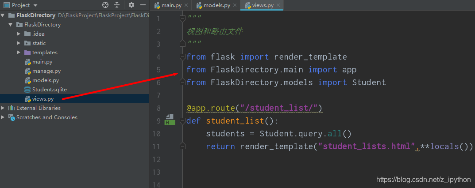Click the Scratches and Consoles icon
Image resolution: width=475 pixels, height=188 pixels.
coord(12,117)
